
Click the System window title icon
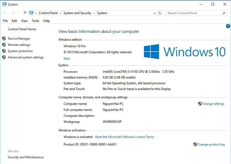click(4, 4)
